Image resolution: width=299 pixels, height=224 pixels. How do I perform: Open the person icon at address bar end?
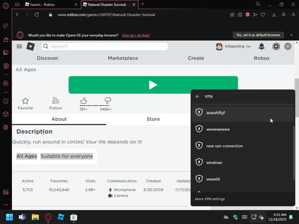tap(293, 15)
